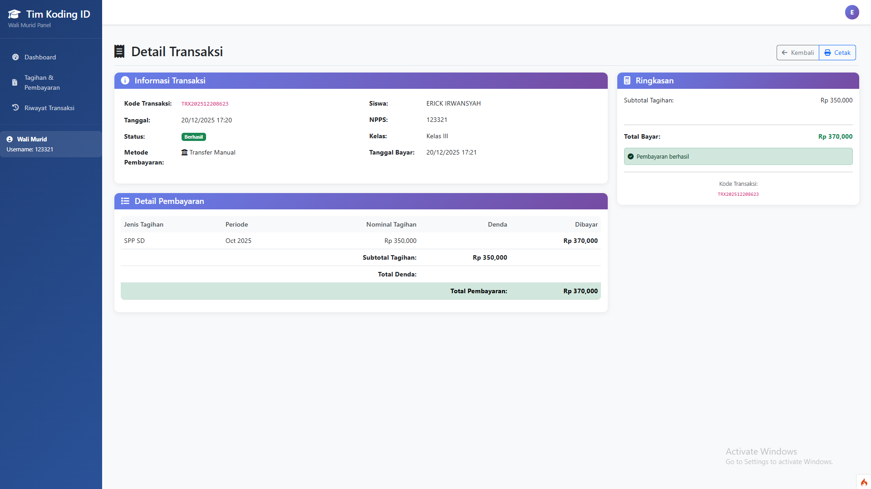Select Tagihan & Pembayaran in the sidebar
Image resolution: width=871 pixels, height=489 pixels.
click(x=42, y=82)
